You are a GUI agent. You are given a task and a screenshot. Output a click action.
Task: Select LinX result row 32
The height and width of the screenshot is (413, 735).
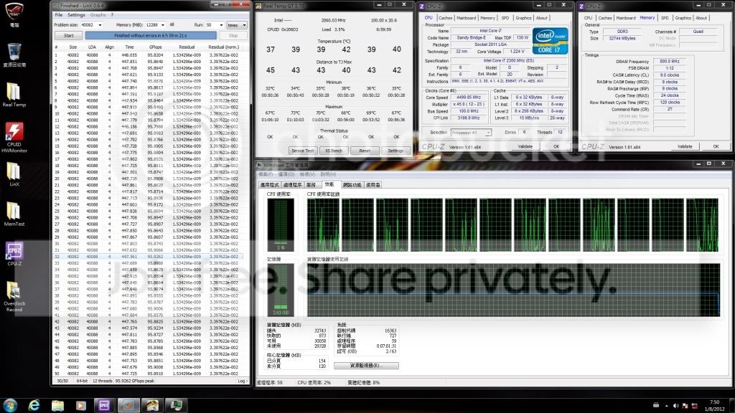(148, 257)
